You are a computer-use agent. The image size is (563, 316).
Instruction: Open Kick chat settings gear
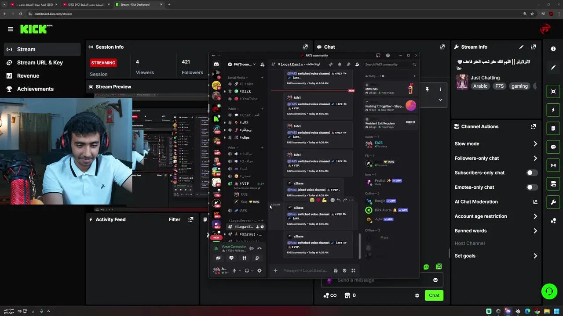coord(417,295)
